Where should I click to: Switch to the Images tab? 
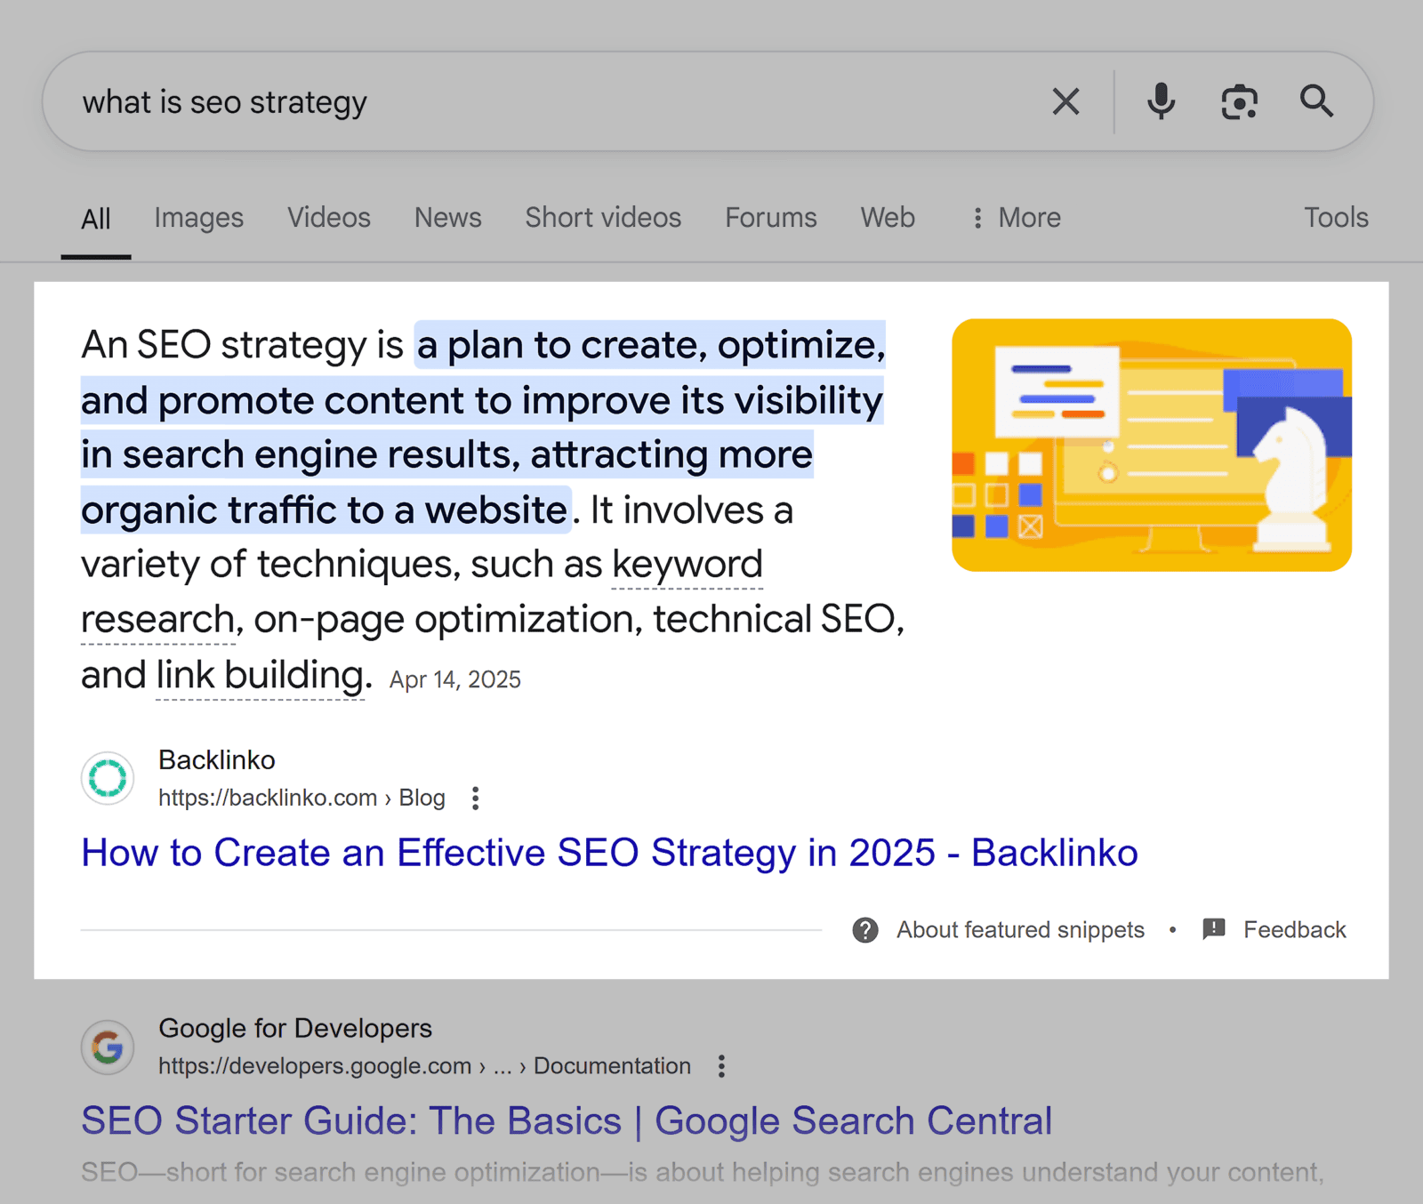pos(198,218)
